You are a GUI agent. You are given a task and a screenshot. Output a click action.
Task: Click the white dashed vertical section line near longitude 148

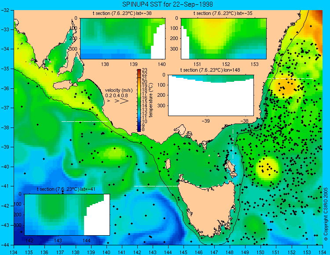233,145
